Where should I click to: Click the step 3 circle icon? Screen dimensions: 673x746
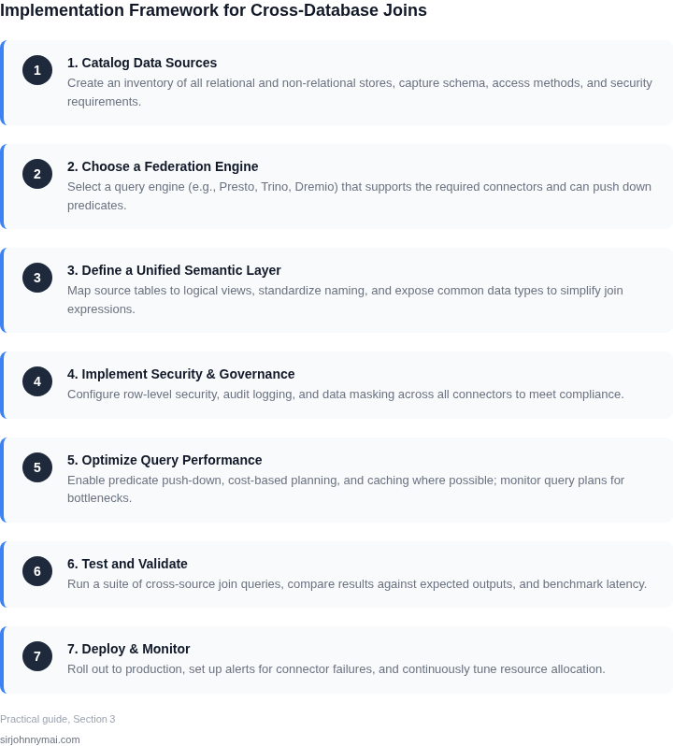(x=37, y=278)
